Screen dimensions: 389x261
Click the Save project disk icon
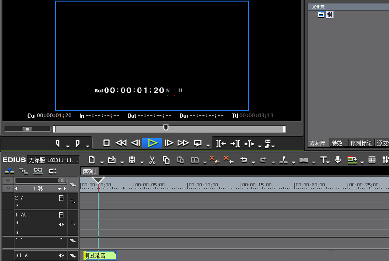132,160
